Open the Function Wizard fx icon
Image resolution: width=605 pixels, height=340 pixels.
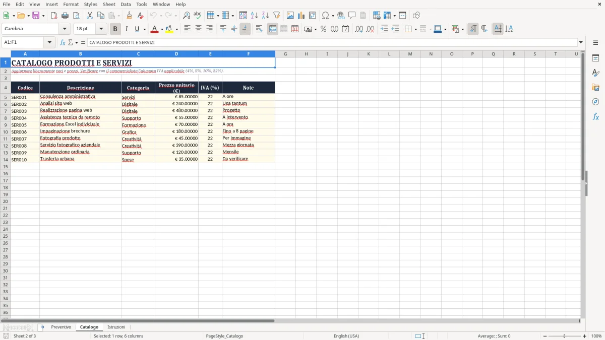click(x=63, y=43)
